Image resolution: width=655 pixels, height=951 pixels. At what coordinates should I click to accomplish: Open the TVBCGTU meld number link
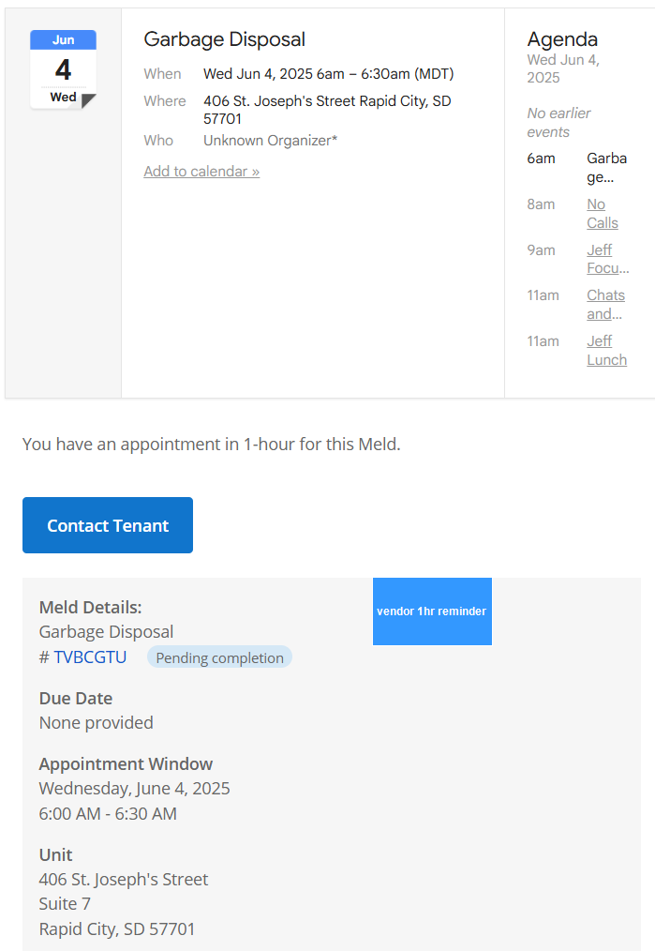click(x=90, y=657)
